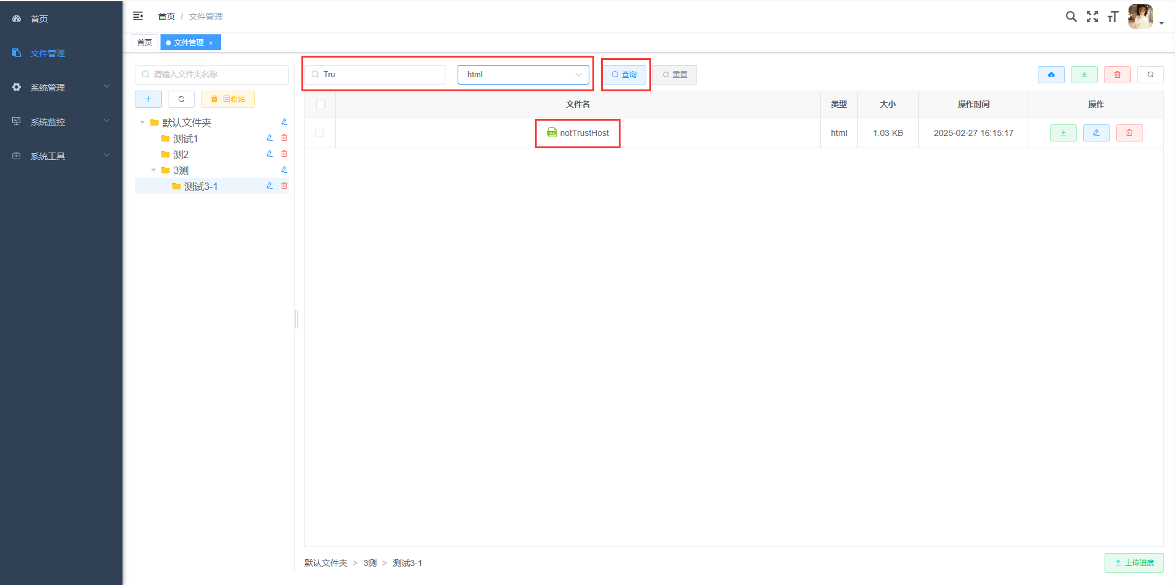This screenshot has width=1175, height=585.
Task: Open the font size (TT) setting
Action: coord(1113,17)
